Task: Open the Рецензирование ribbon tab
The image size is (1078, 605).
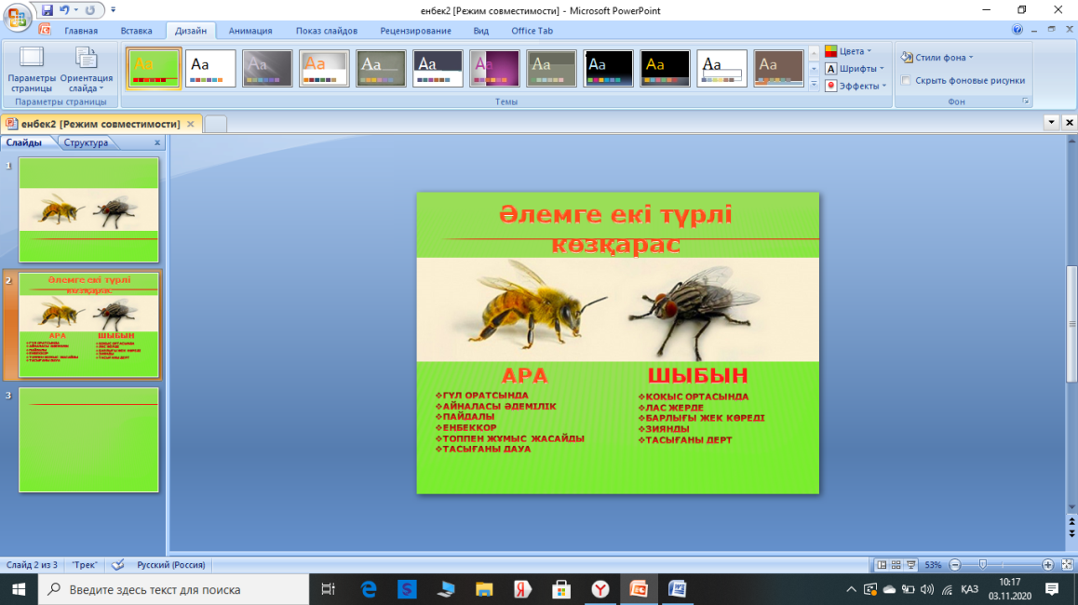Action: pyautogui.click(x=415, y=31)
